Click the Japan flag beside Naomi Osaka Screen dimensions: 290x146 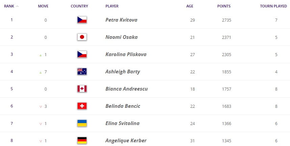tap(82, 37)
